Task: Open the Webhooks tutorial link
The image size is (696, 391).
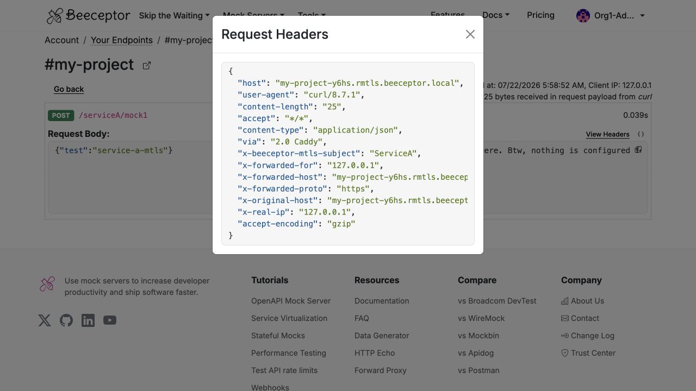Action: point(270,387)
